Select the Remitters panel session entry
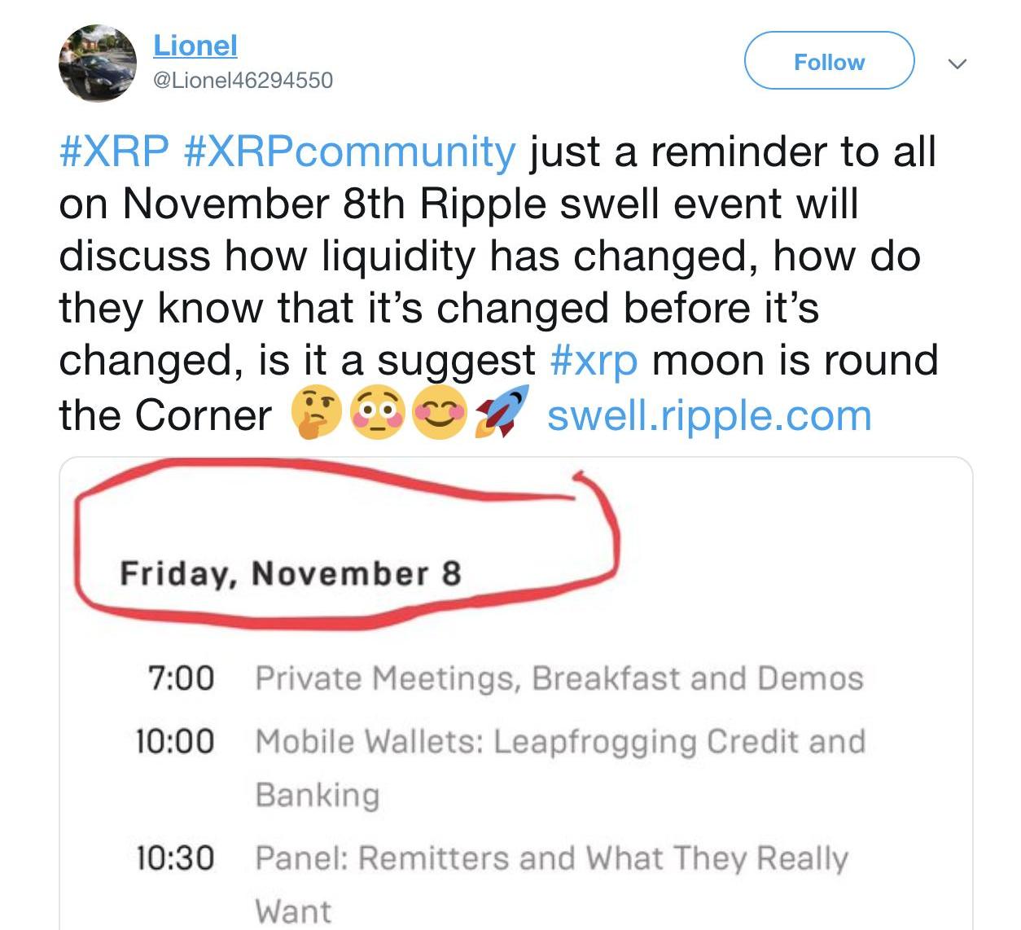The height and width of the screenshot is (930, 1021). pyautogui.click(x=491, y=884)
